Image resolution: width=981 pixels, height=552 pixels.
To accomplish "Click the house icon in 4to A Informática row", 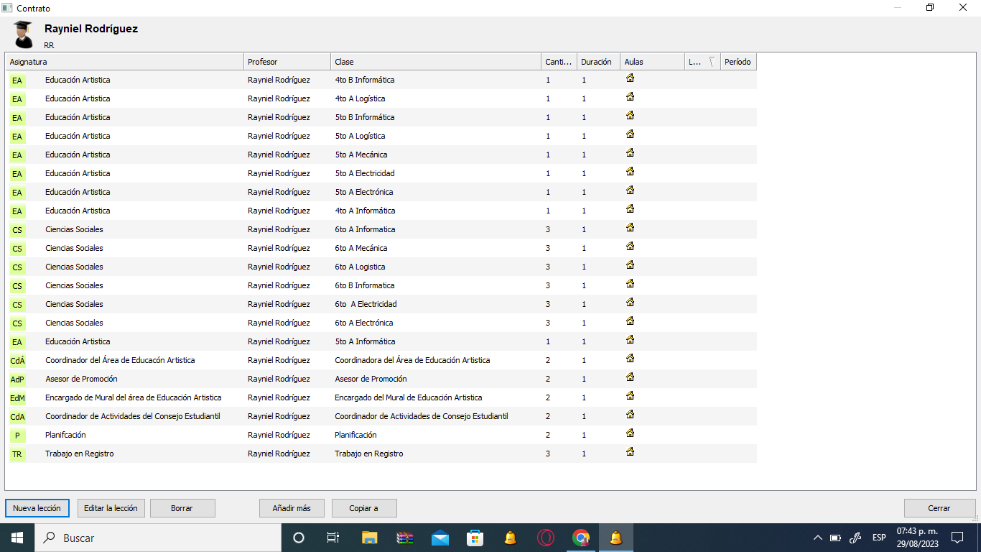I will pos(631,209).
